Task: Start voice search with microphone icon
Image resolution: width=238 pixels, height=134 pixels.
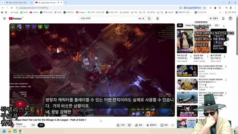Action: [157, 18]
